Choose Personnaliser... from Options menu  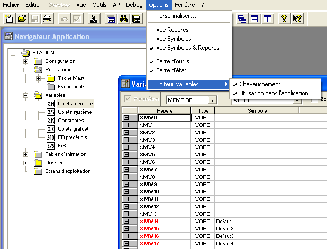176,16
